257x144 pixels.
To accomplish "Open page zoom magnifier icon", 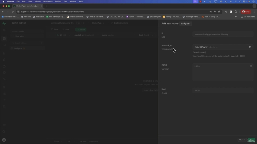I will 215,12.
